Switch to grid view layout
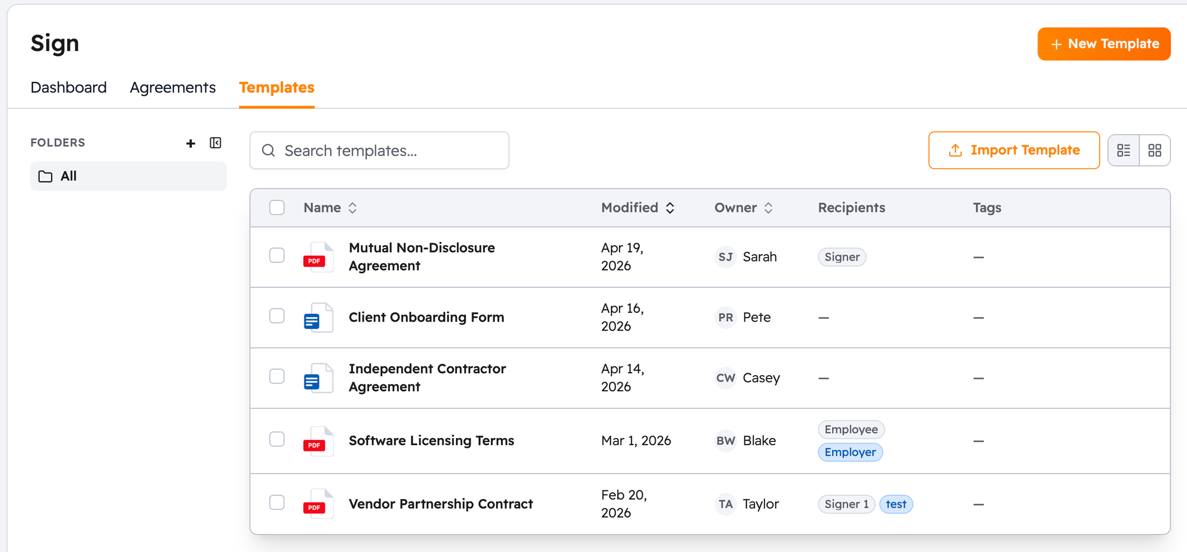1187x552 pixels. click(x=1155, y=150)
